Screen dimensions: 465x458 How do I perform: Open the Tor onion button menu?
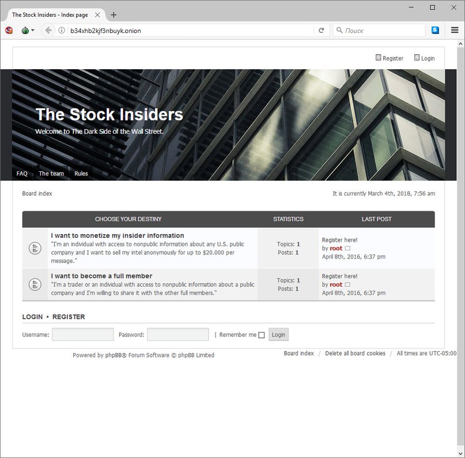point(28,30)
